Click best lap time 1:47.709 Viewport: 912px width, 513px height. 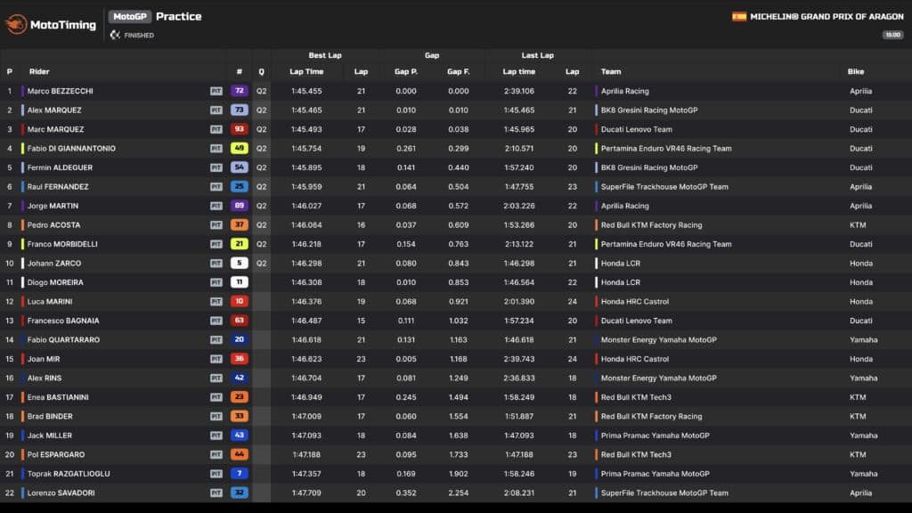[306, 493]
